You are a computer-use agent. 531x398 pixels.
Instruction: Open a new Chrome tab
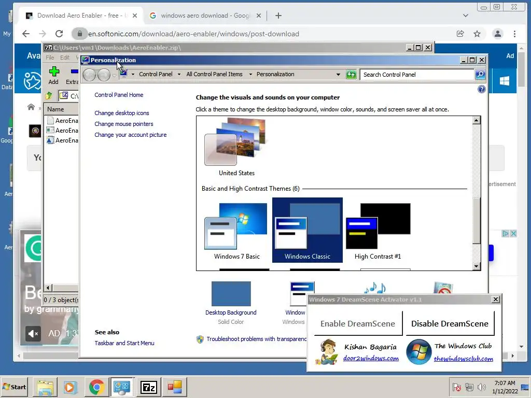point(278,16)
